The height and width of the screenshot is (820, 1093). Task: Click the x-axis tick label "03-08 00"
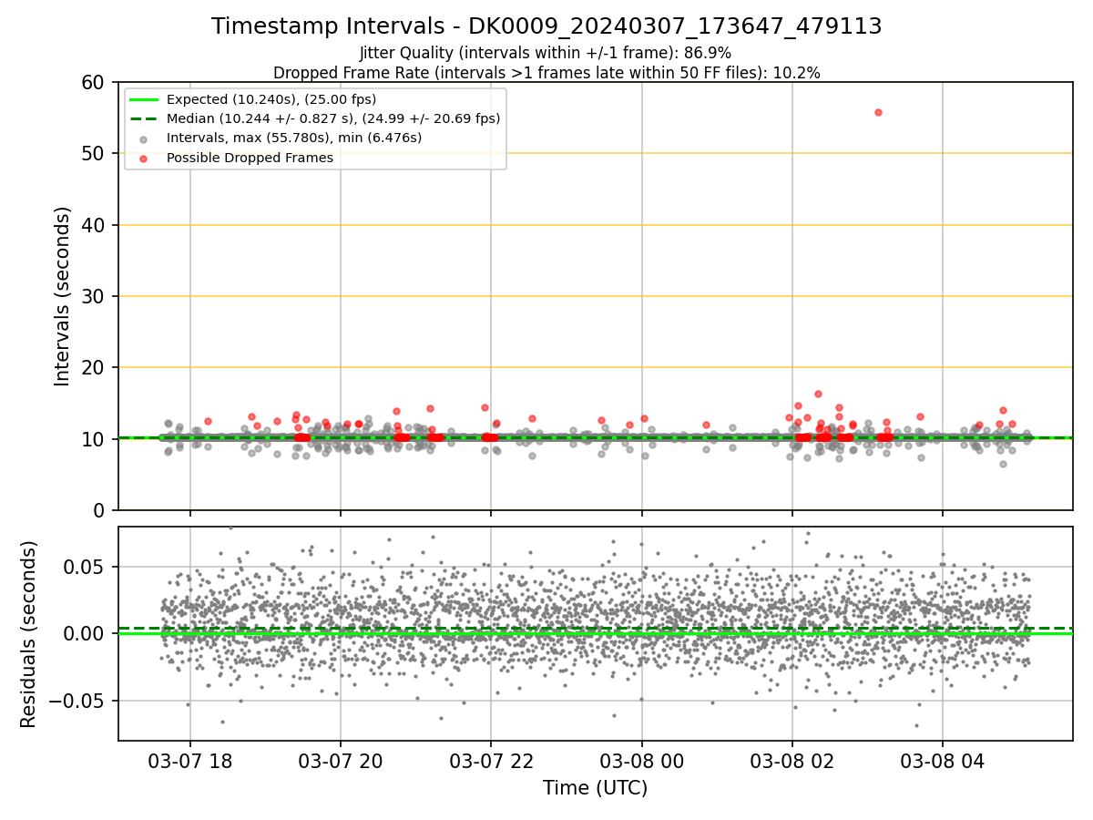coord(641,760)
